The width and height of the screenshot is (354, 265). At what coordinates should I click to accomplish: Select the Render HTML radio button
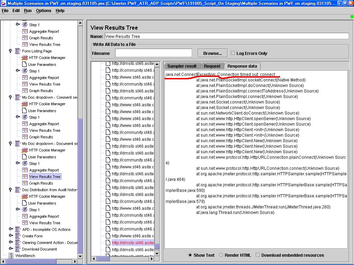pyautogui.click(x=221, y=255)
